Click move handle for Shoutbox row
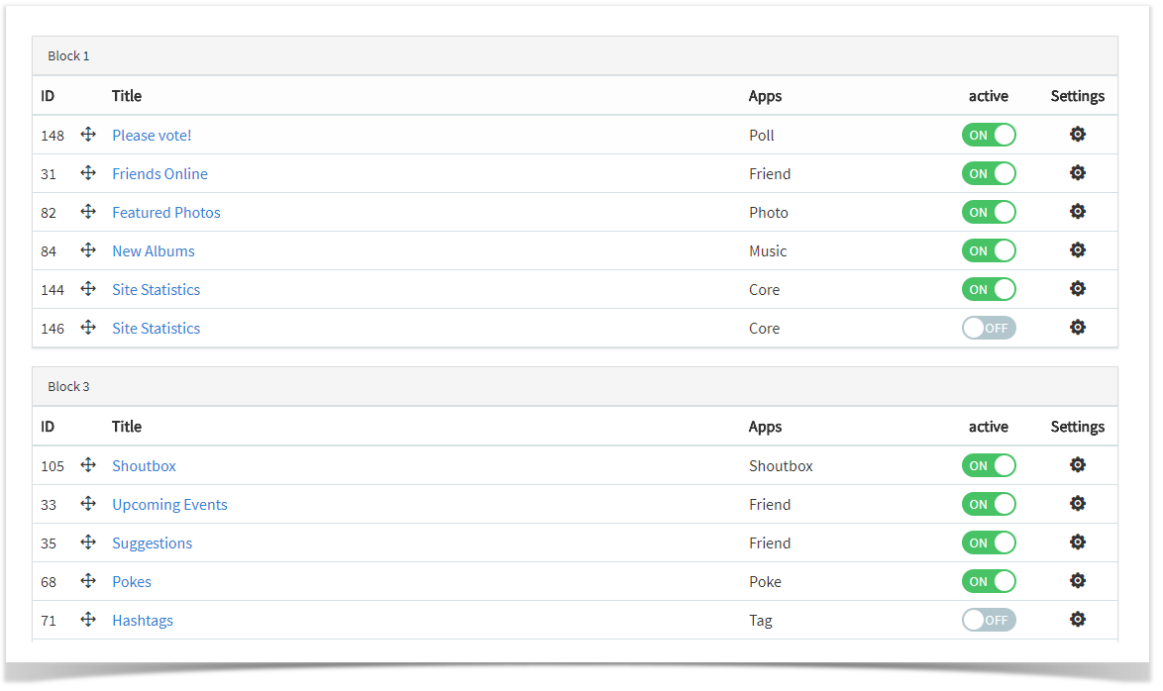 (x=88, y=465)
